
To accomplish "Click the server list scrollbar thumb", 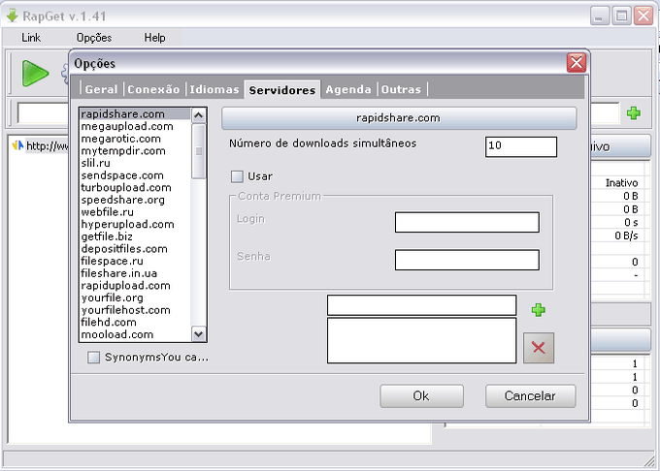I will (199, 151).
